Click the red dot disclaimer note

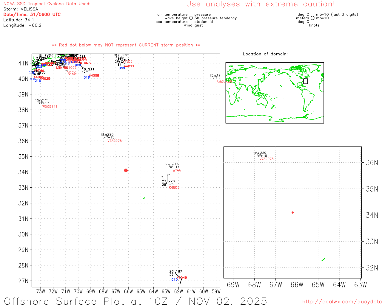click(126, 45)
